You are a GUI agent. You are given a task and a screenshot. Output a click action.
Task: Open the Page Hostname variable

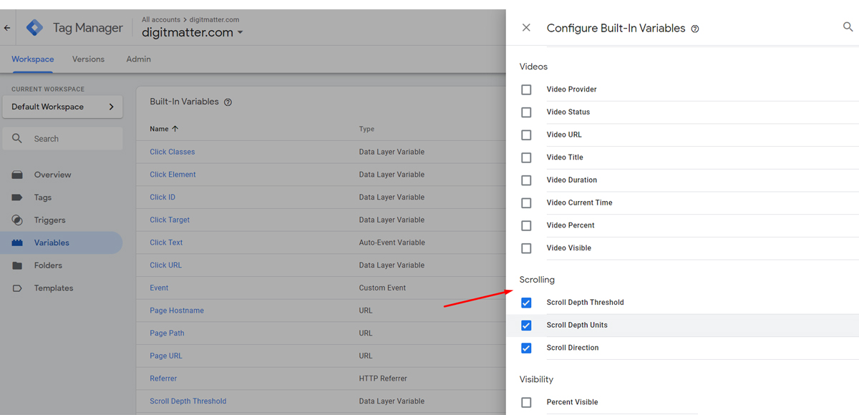coord(176,311)
